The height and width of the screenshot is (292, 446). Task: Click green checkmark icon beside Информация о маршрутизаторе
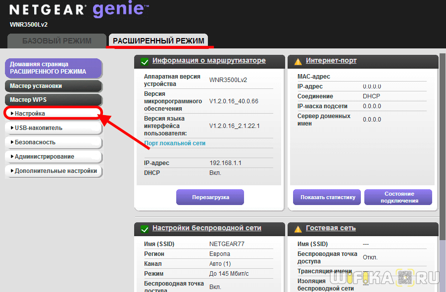click(145, 62)
